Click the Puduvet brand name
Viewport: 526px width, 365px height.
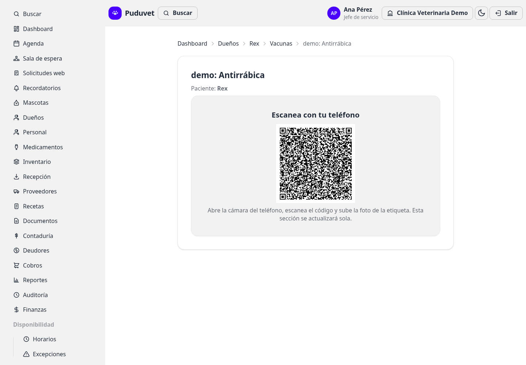coord(140,13)
